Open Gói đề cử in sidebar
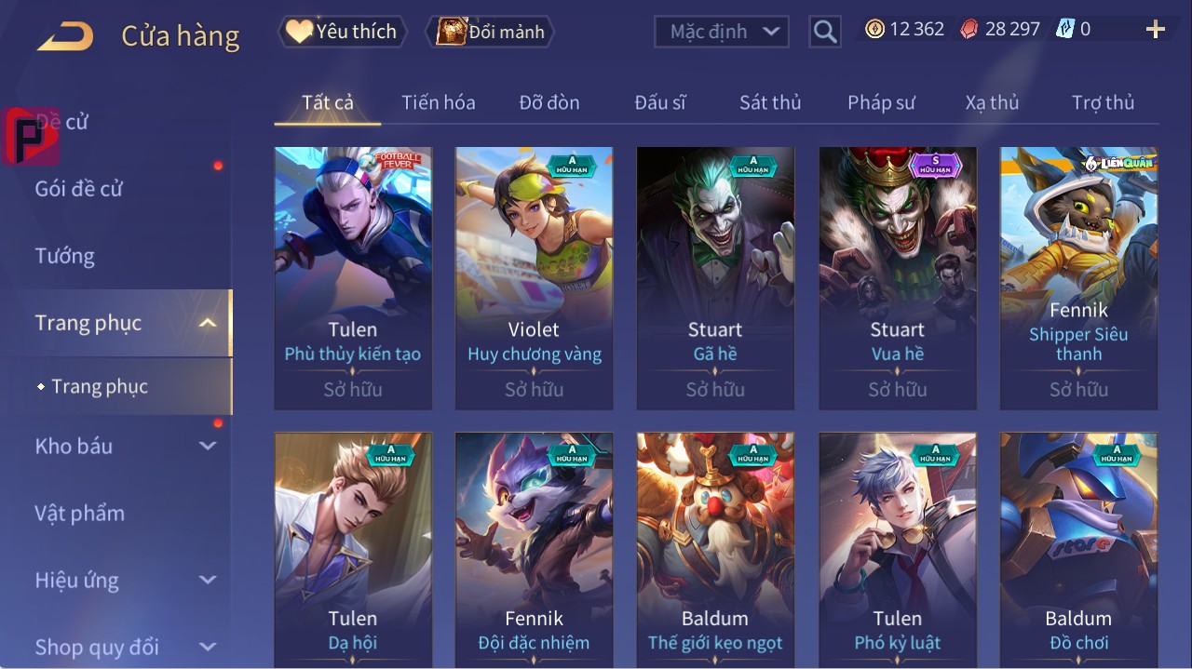Screen dimensions: 1192x669 click(79, 189)
